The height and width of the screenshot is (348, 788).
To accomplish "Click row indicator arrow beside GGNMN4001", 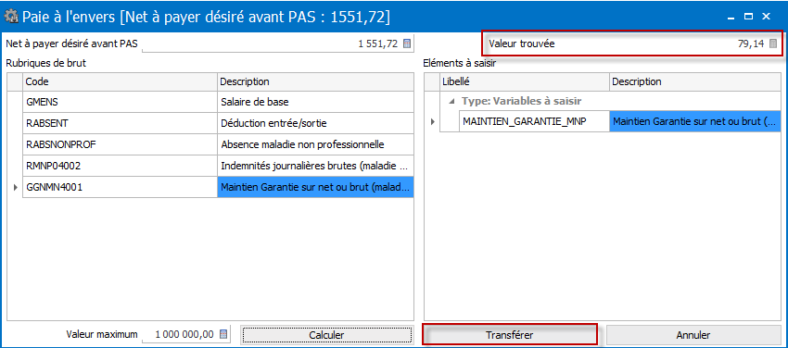I will coord(15,187).
